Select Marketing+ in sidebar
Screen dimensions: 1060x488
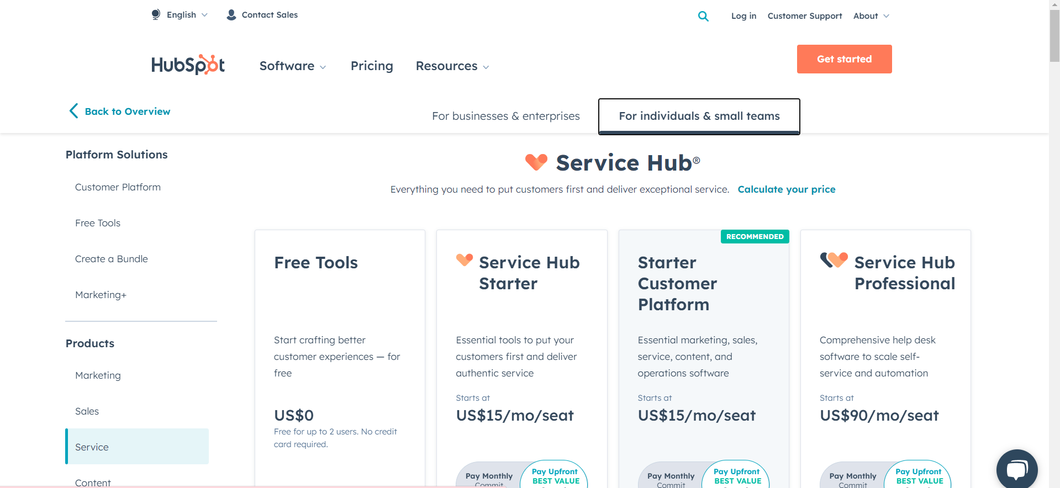point(101,295)
